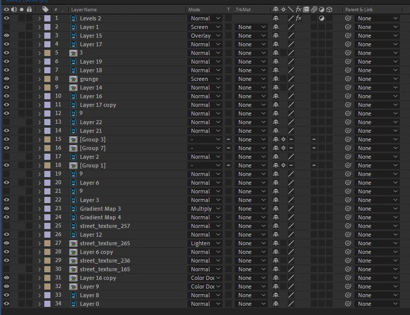Hide Layer 0 visibility
The width and height of the screenshot is (410, 315).
6,304
